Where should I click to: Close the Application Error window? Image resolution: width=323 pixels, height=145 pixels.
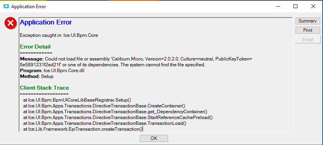tap(313, 6)
